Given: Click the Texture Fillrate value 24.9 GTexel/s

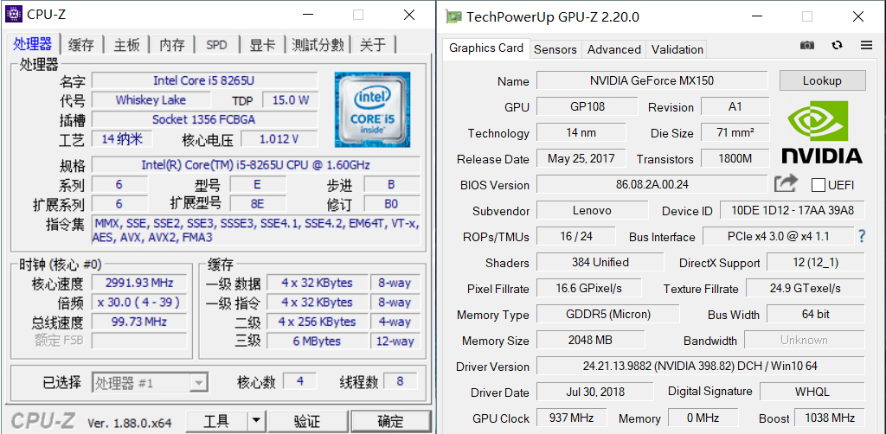Looking at the screenshot, I should [x=806, y=289].
